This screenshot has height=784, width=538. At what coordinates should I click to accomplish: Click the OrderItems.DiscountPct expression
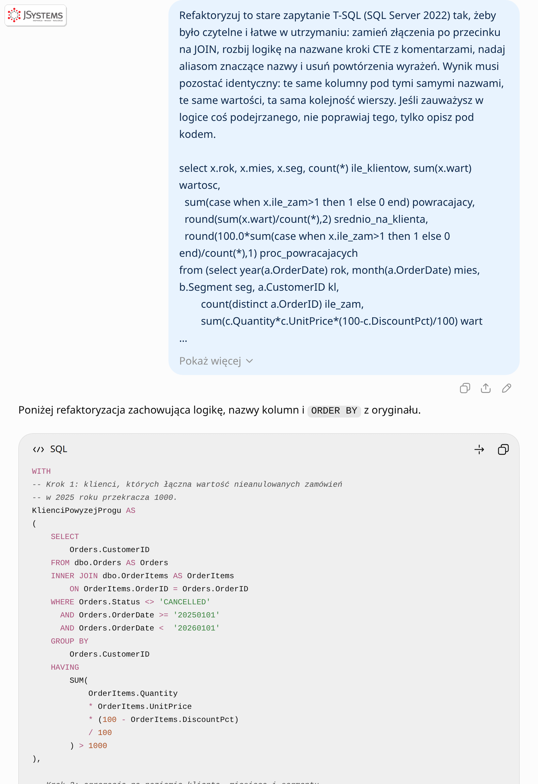(164, 720)
